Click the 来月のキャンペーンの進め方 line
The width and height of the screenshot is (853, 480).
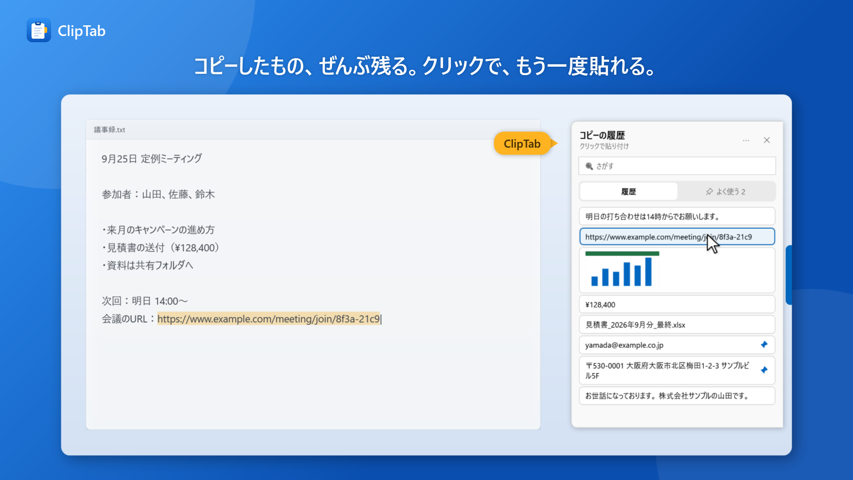point(158,230)
